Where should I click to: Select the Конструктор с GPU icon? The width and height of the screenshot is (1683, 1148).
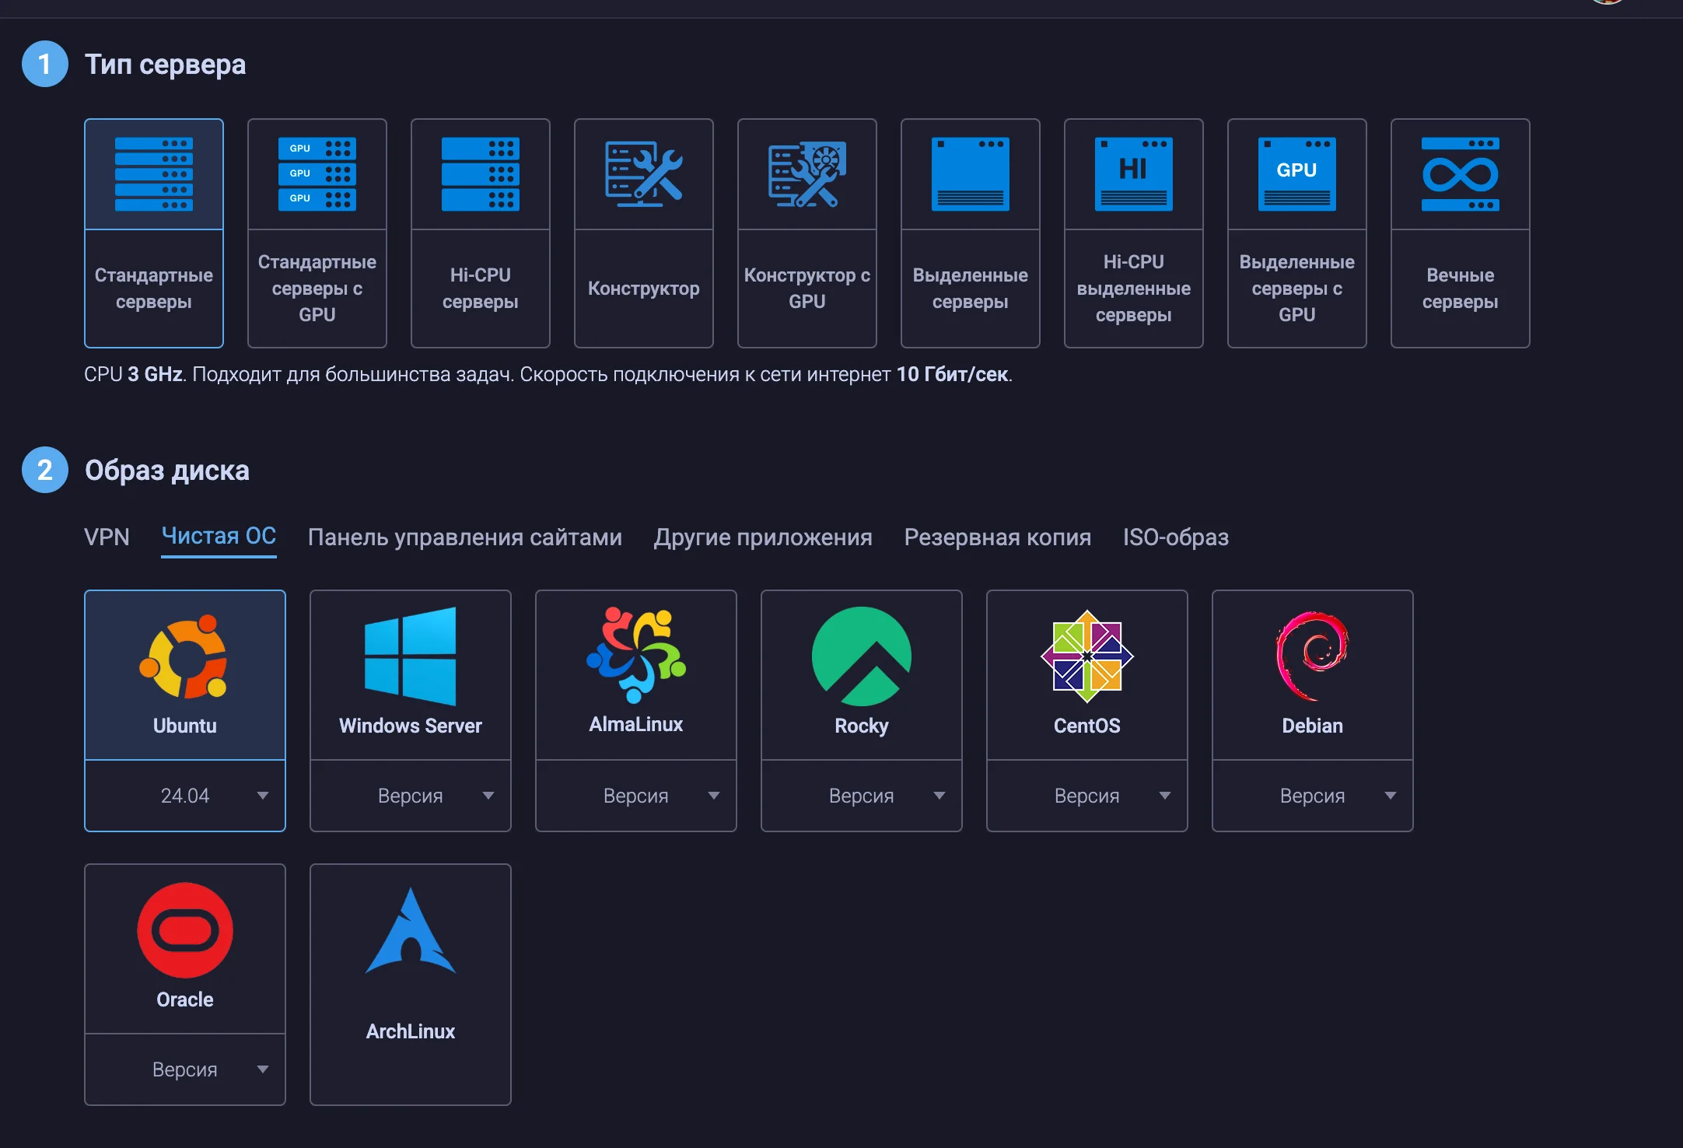tap(807, 174)
